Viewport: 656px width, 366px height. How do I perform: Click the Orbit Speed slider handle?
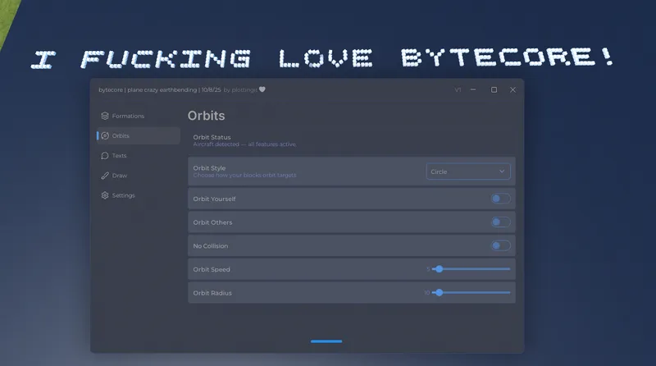point(439,269)
